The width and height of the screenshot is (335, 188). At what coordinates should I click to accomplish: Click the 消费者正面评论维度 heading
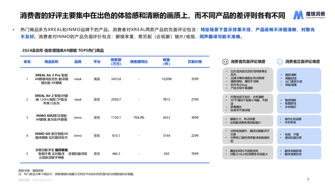[x=303, y=62]
